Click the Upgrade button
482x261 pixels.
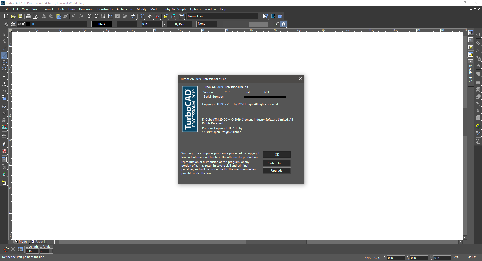click(277, 171)
